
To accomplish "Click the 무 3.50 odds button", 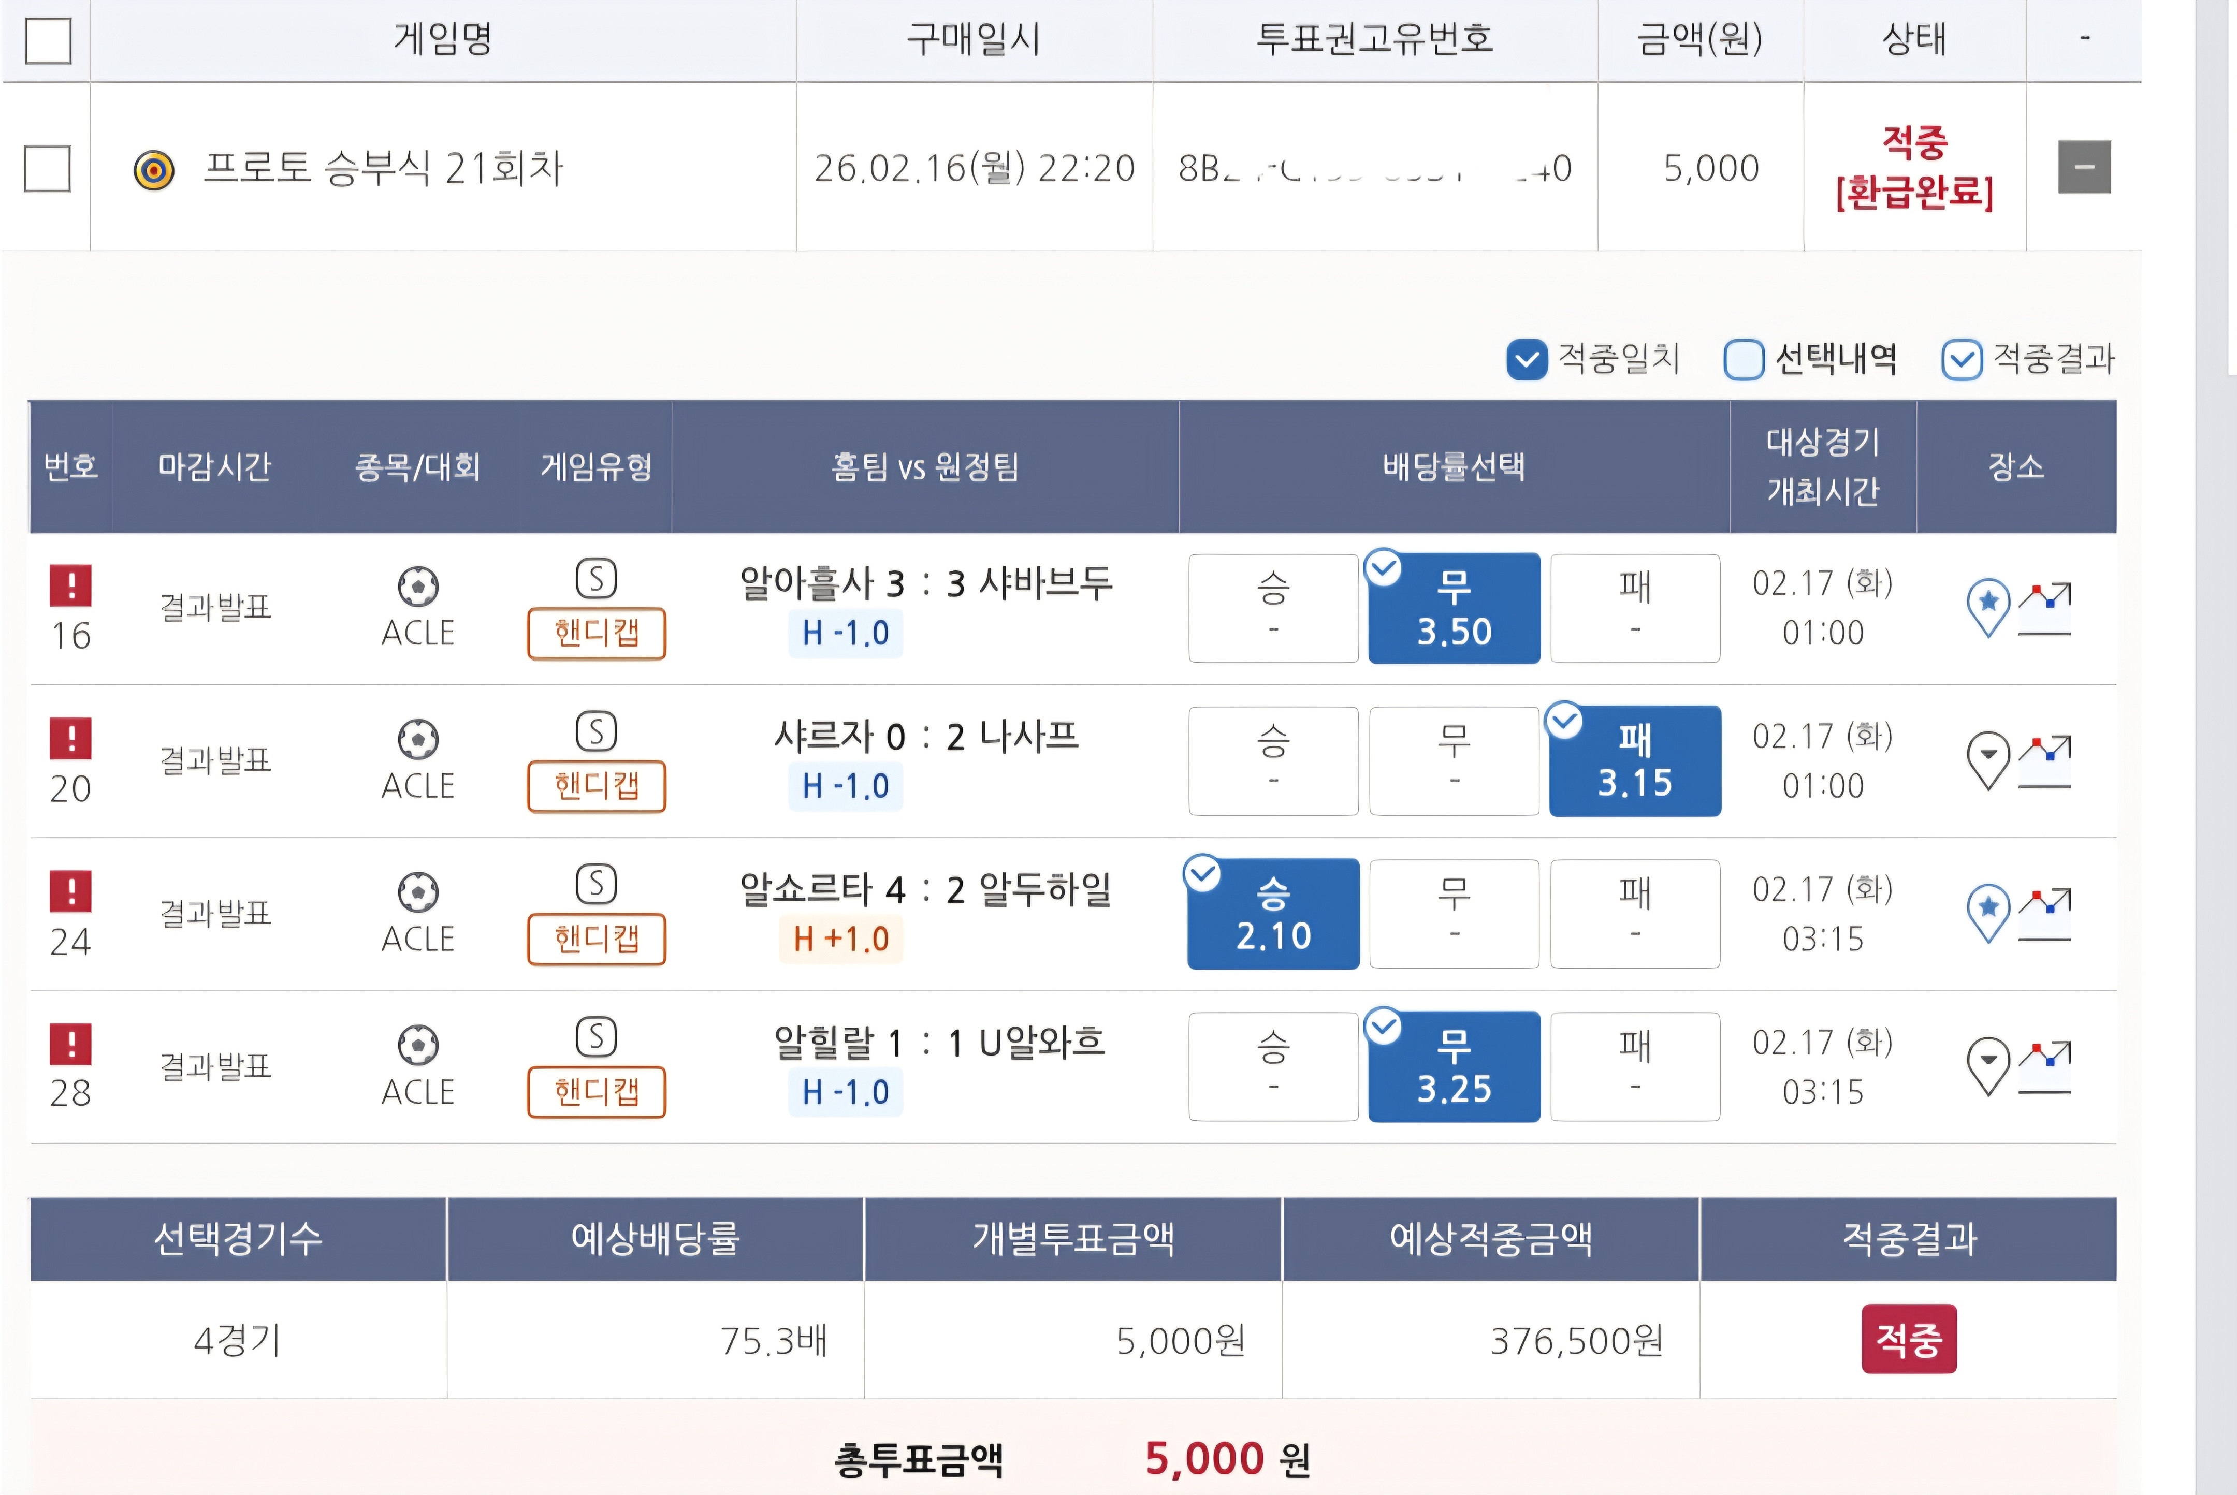I will pos(1453,608).
